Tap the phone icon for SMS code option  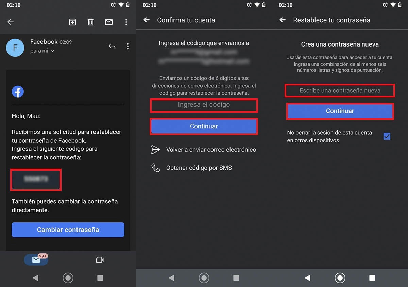coord(155,167)
